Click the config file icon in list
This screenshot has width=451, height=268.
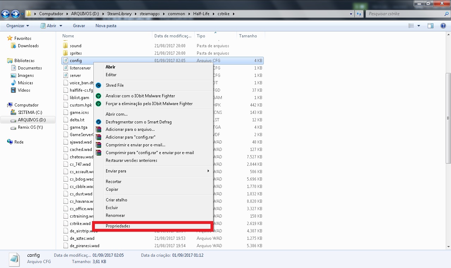(x=65, y=61)
